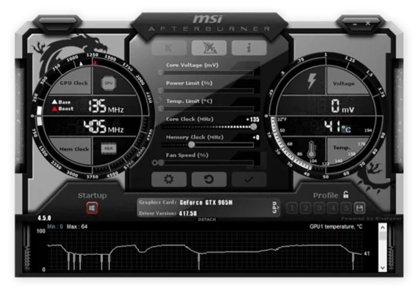The height and width of the screenshot is (295, 419).
Task: Open the Kombustor stress test button
Action: coord(169,48)
